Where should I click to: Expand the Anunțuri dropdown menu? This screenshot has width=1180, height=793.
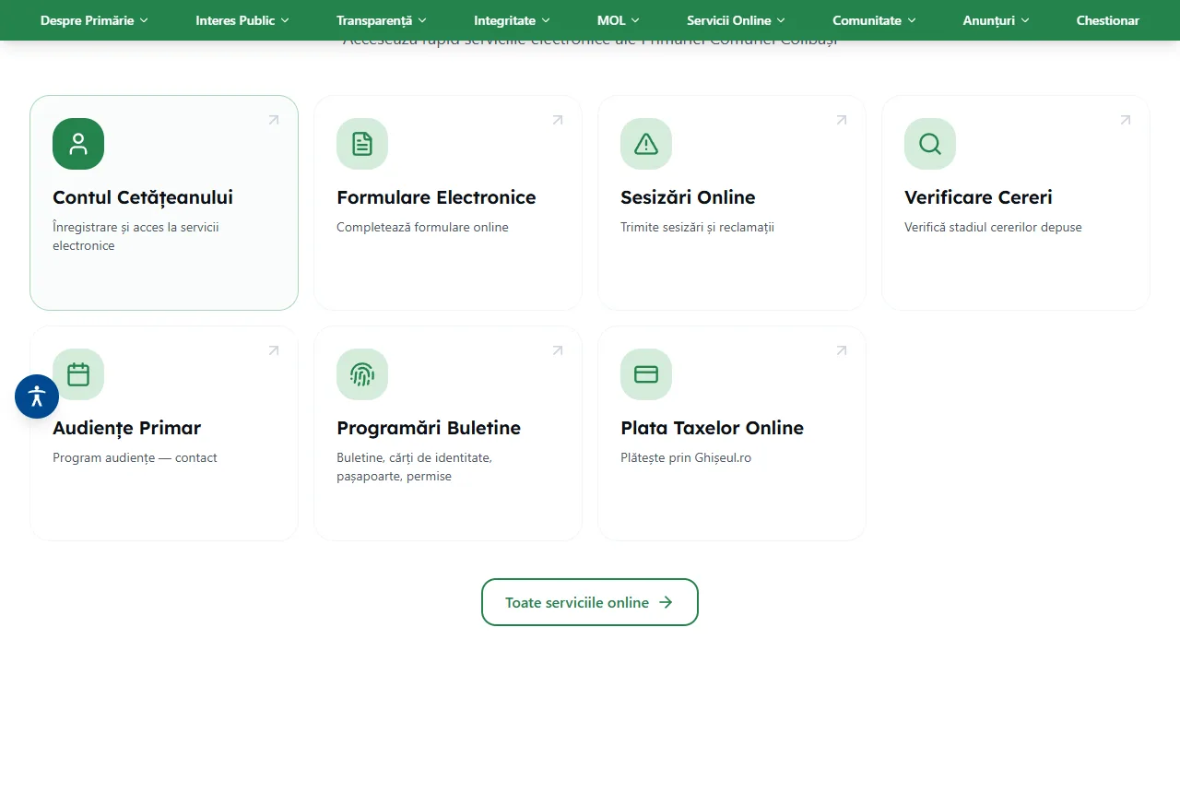(996, 20)
